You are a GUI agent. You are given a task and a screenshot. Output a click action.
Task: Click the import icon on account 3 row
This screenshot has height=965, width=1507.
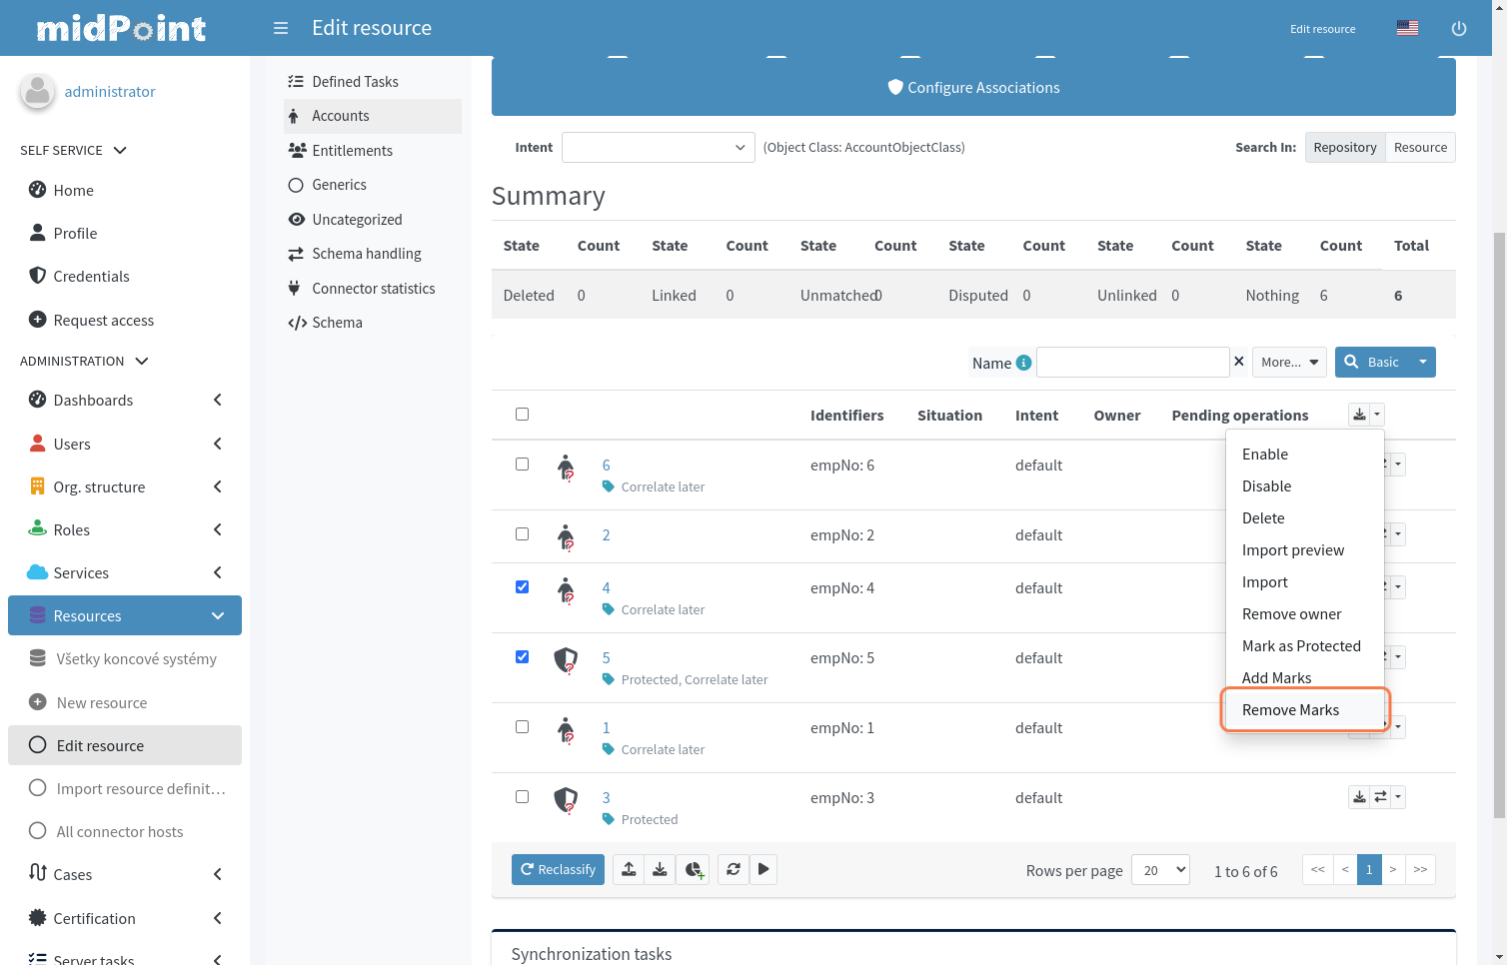[x=1359, y=797]
